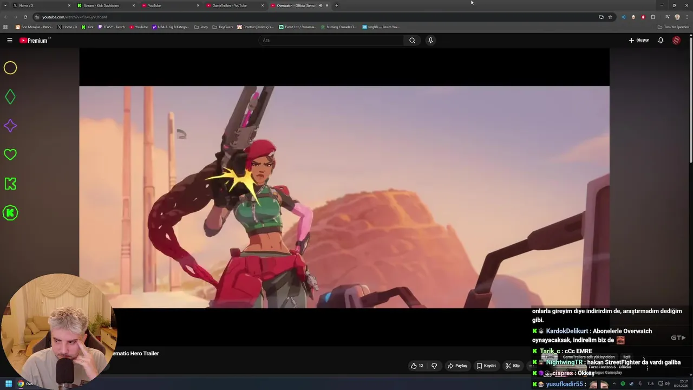Image resolution: width=693 pixels, height=390 pixels.
Task: Reload the current page
Action: pos(25,17)
